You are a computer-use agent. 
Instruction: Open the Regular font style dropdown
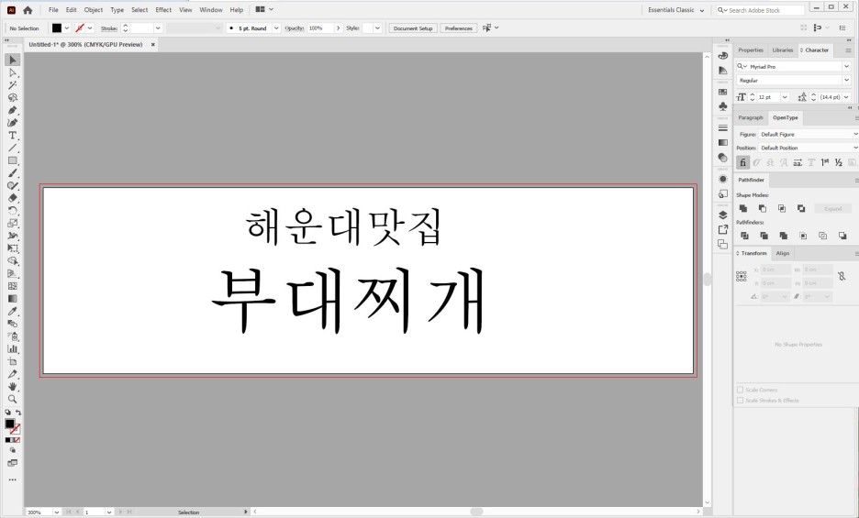point(846,80)
